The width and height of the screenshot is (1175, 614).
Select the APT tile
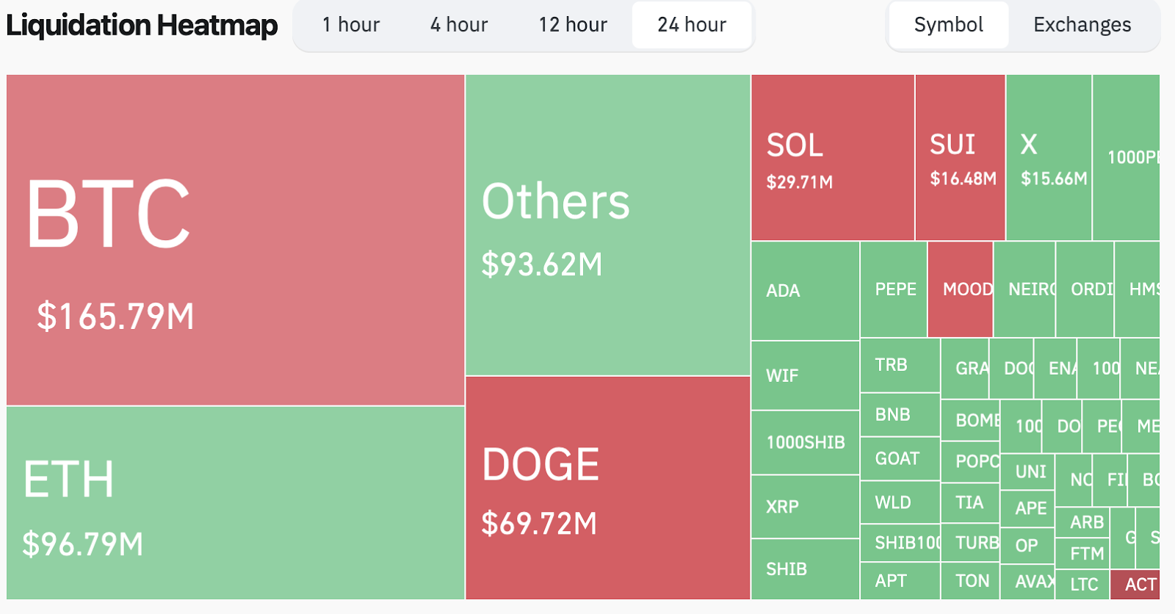click(x=900, y=581)
